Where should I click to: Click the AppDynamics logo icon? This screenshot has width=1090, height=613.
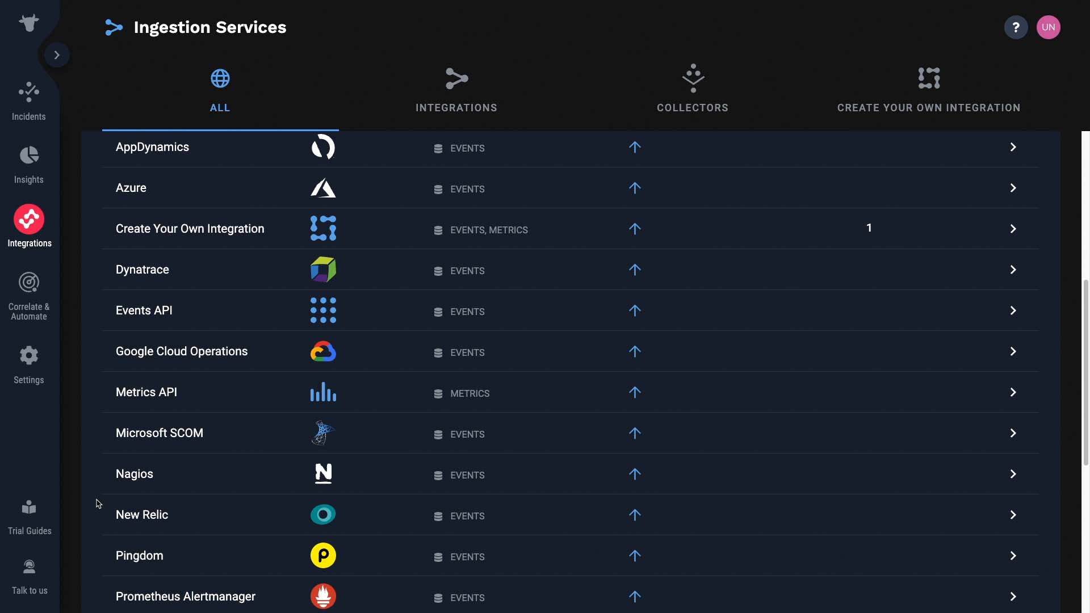(x=323, y=147)
